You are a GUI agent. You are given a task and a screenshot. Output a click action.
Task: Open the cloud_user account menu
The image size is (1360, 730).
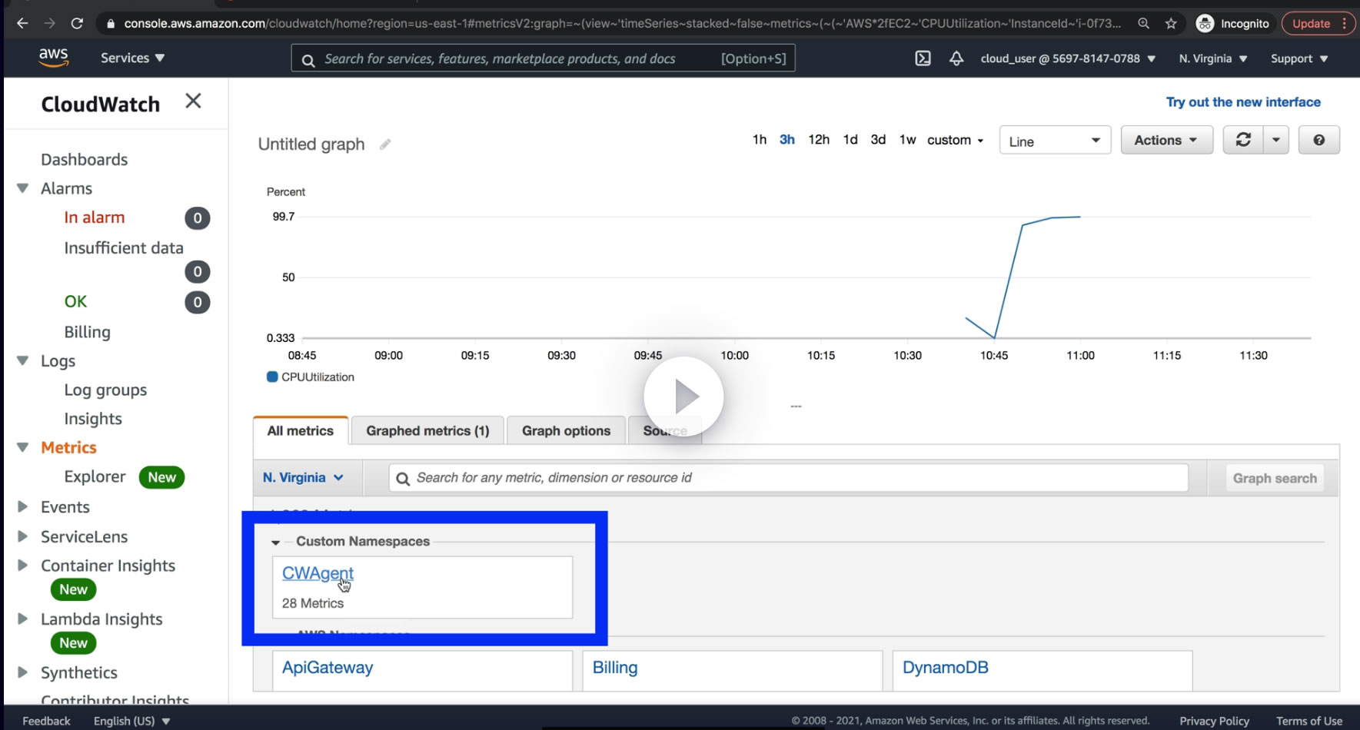click(x=1068, y=58)
